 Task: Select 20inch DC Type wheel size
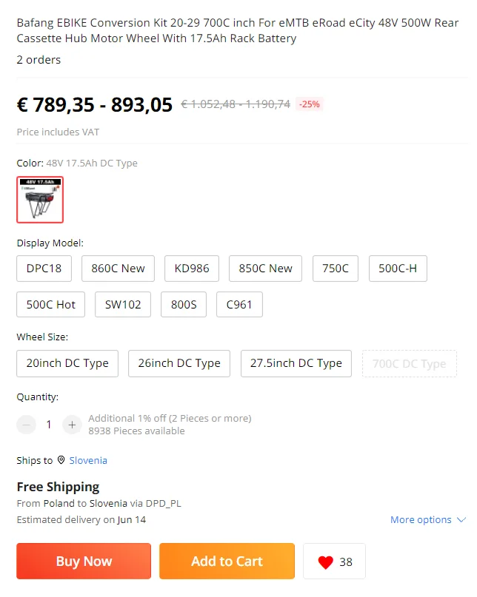pos(67,364)
